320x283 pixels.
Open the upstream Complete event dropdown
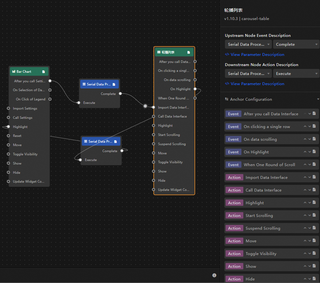click(x=296, y=44)
